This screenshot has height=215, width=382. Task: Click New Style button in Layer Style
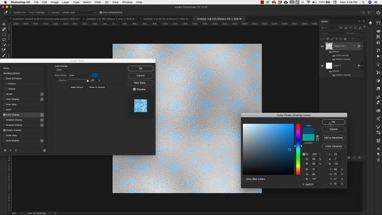coord(141,82)
